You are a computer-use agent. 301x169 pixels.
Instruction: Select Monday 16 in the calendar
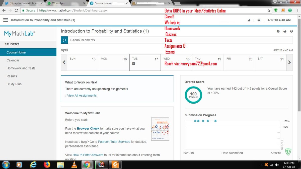coord(114,62)
